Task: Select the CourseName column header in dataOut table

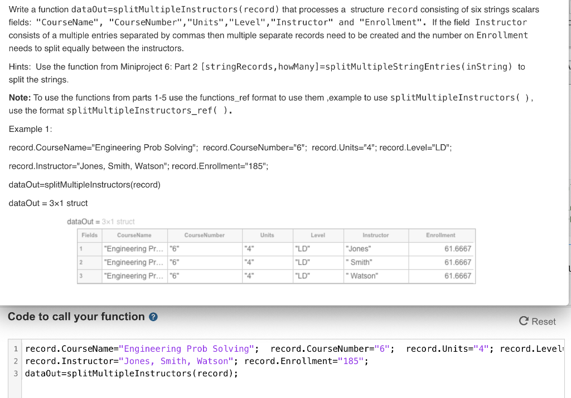Action: coord(134,235)
